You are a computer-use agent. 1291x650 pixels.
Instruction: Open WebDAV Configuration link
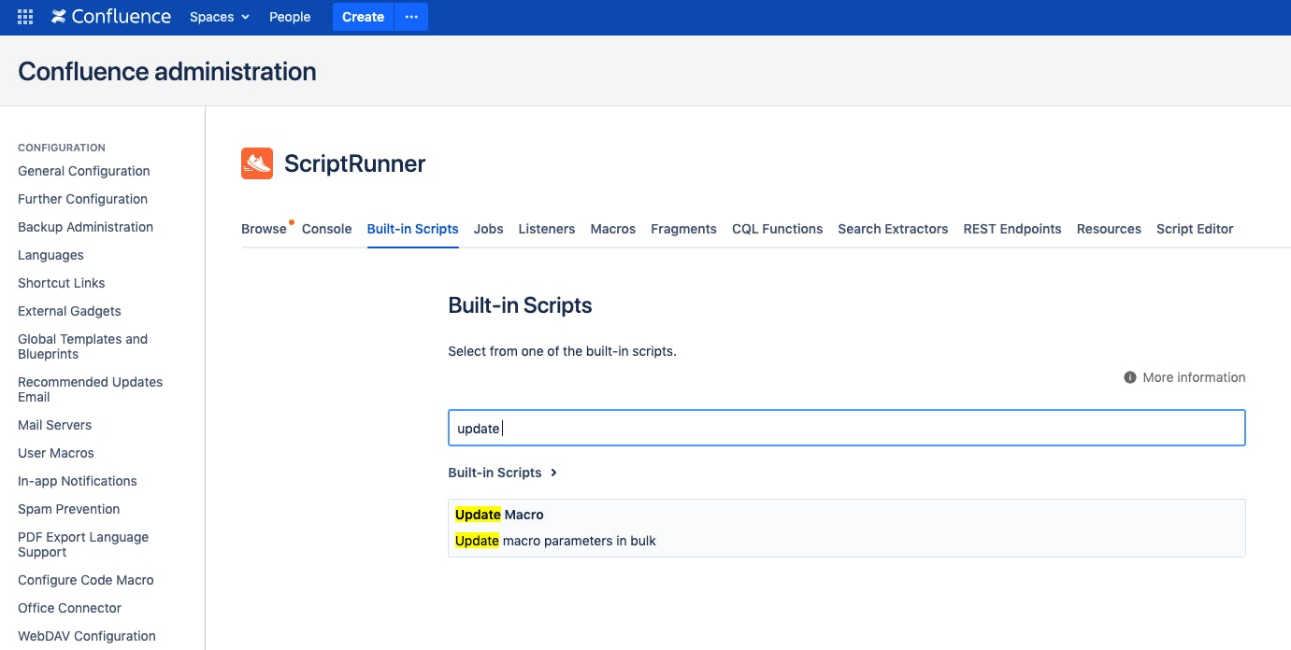click(x=87, y=636)
